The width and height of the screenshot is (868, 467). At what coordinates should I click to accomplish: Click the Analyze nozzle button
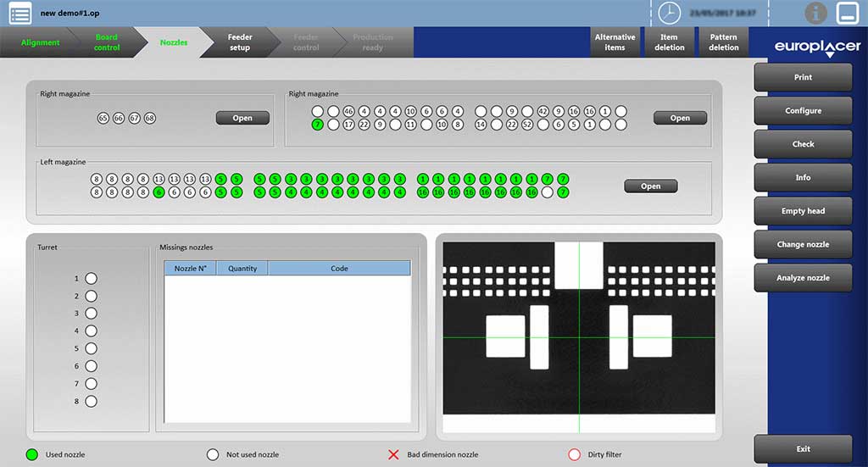[x=803, y=278]
